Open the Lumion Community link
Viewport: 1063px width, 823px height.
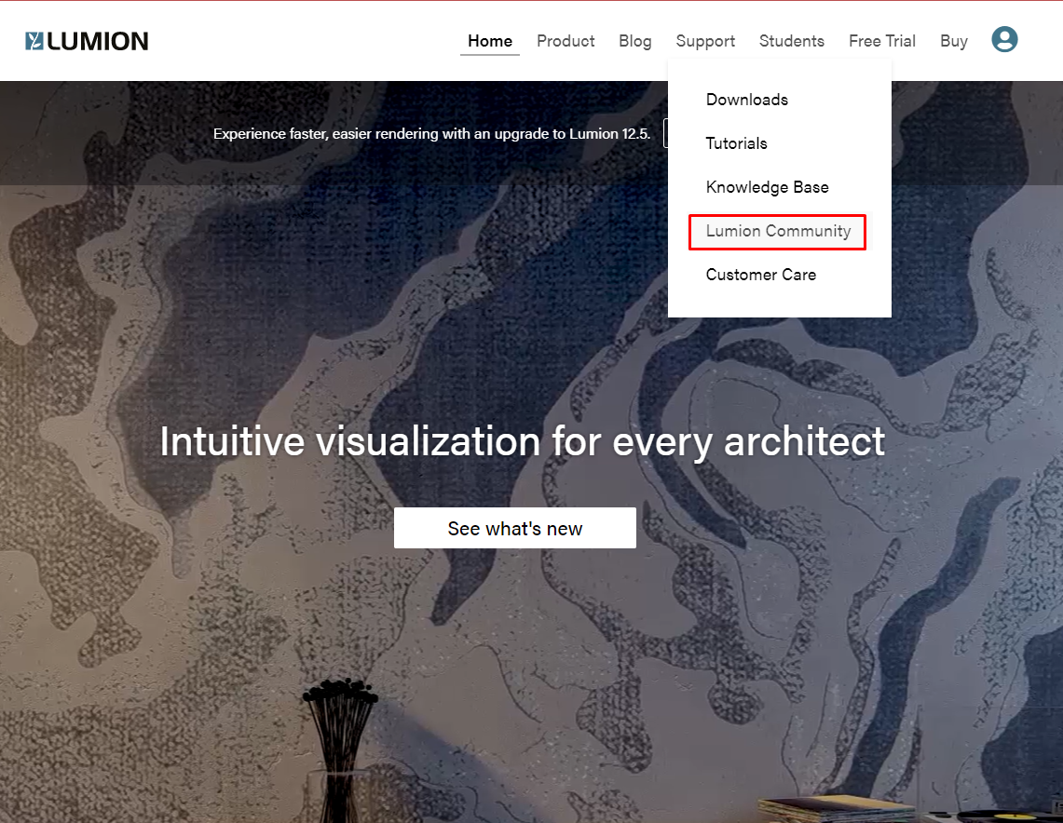pyautogui.click(x=778, y=232)
